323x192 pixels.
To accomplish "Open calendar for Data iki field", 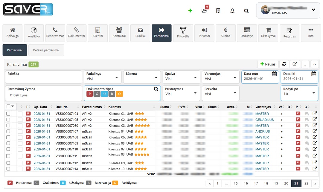I will click(314, 74).
